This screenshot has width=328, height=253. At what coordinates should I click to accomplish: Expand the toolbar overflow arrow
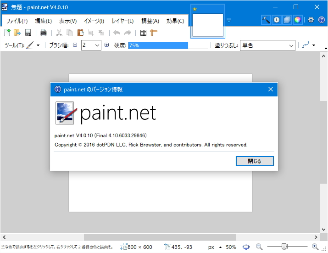(x=326, y=48)
